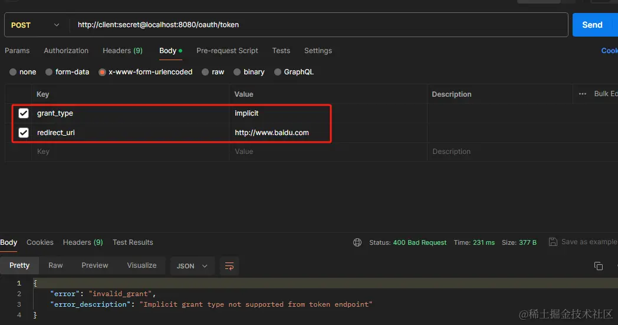The width and height of the screenshot is (618, 325).
Task: Open the JSON format dropdown
Action: (x=192, y=266)
